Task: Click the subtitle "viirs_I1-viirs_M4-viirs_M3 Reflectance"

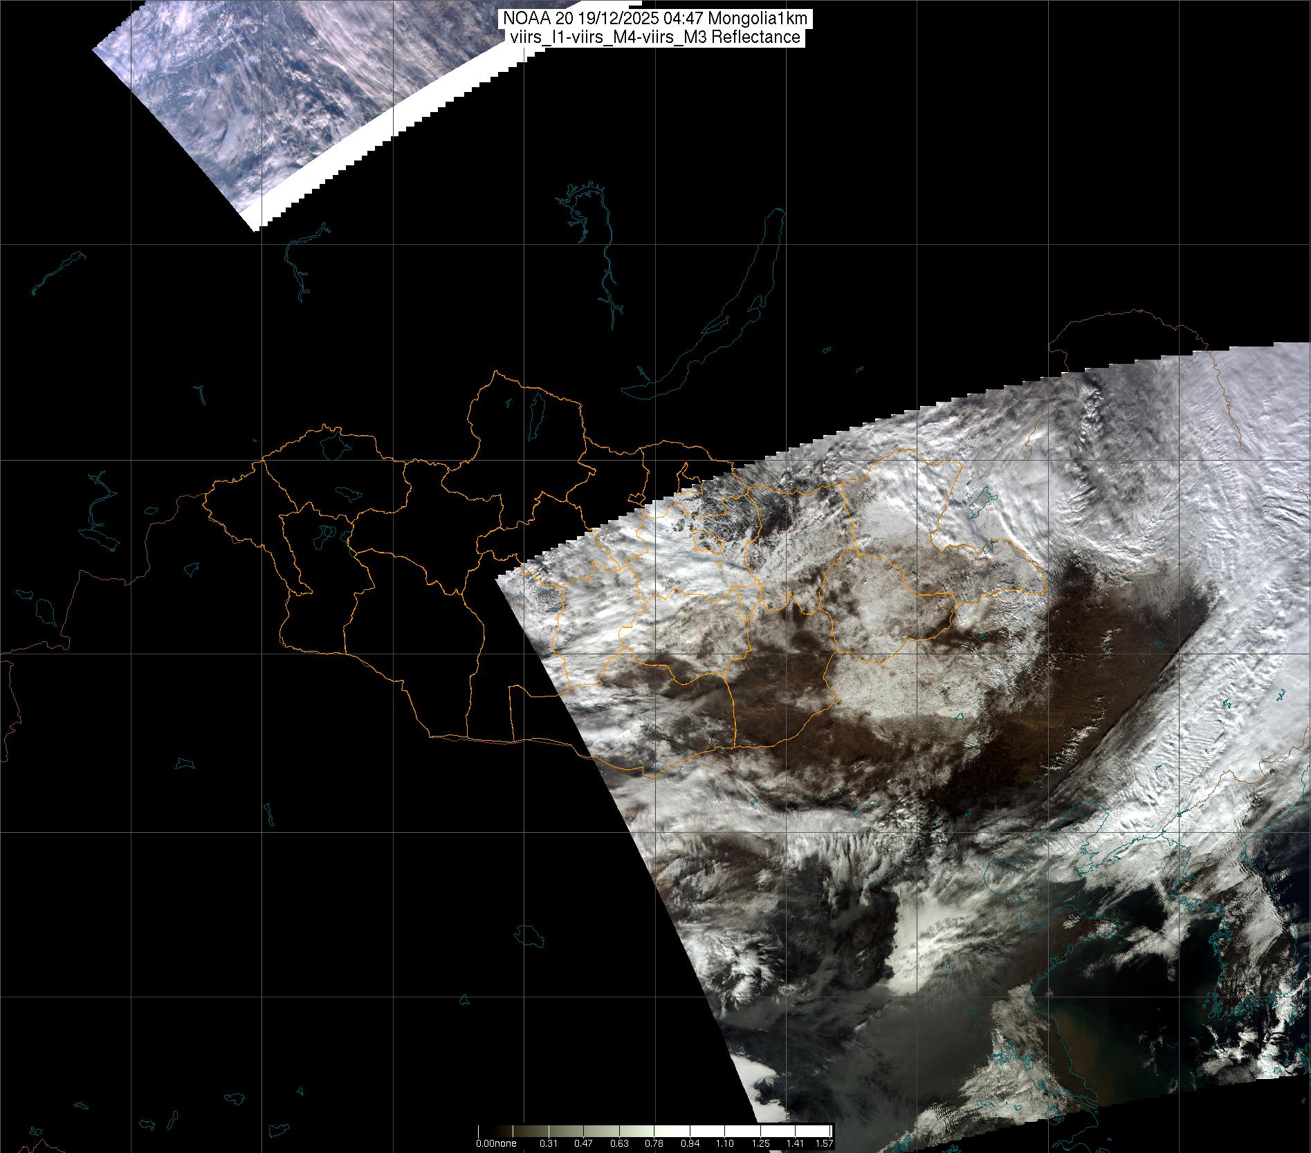Action: point(655,37)
